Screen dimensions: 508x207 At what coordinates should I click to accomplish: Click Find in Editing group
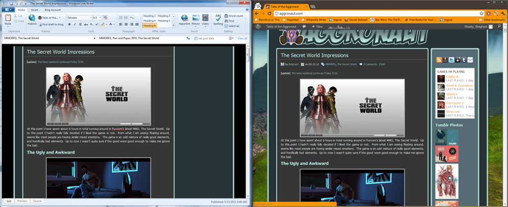[229, 21]
